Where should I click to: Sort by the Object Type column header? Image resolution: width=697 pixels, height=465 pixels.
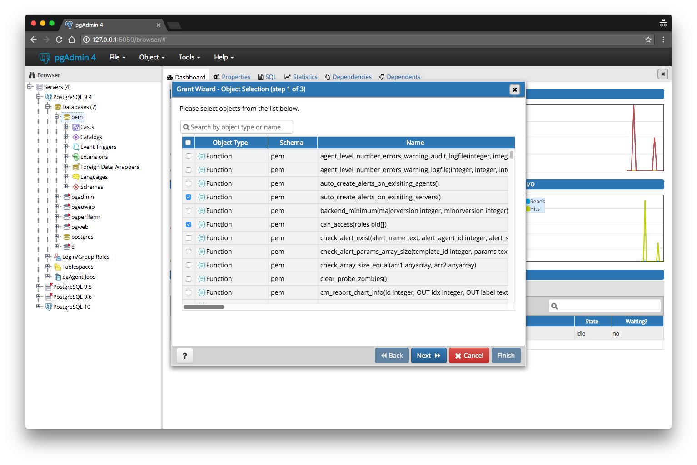230,143
